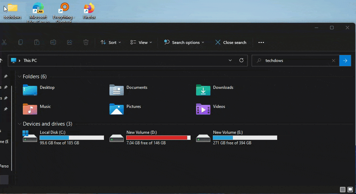Expand the Search options dropdown
This screenshot has width=356, height=194.
pos(184,43)
